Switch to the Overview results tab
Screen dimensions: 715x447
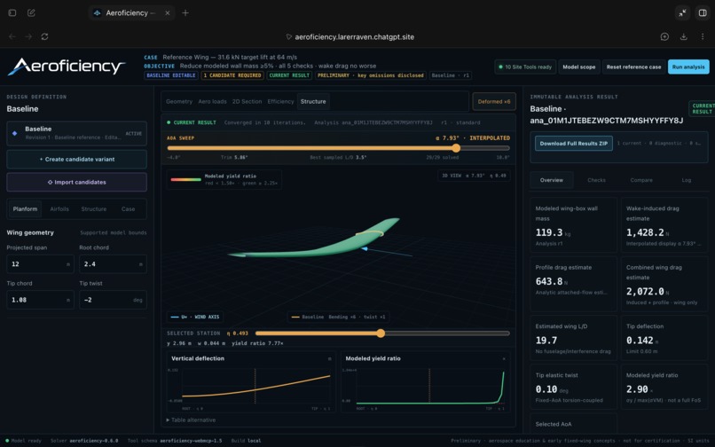point(552,180)
